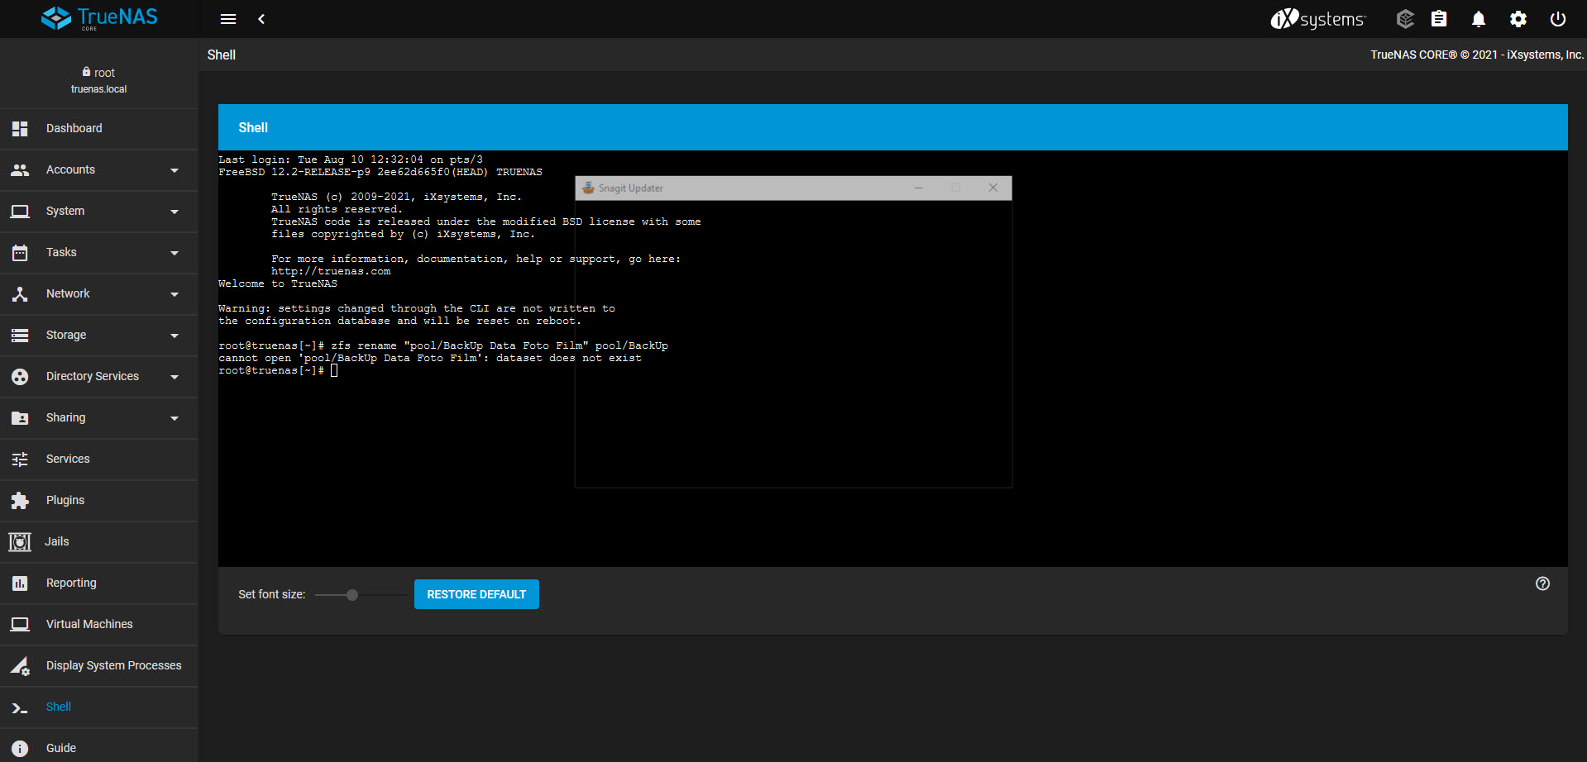Click the TrueNAS CORE copyright text

click(x=1477, y=55)
